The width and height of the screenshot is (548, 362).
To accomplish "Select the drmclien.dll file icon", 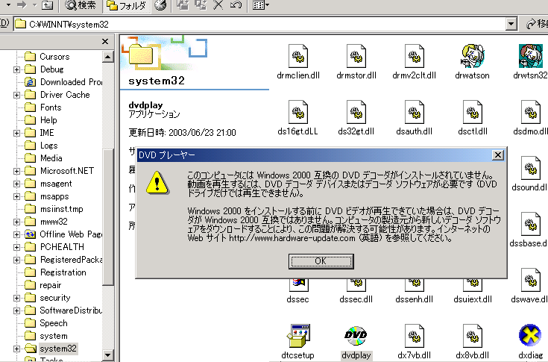I will 298,56.
